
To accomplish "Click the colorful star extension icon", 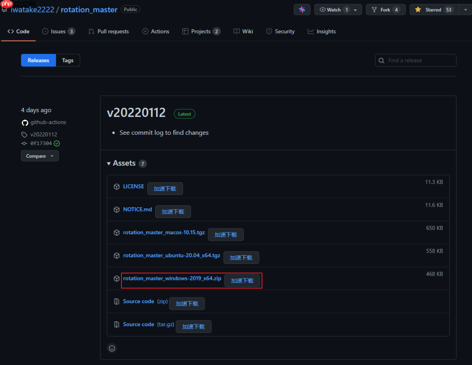I will click(x=302, y=10).
